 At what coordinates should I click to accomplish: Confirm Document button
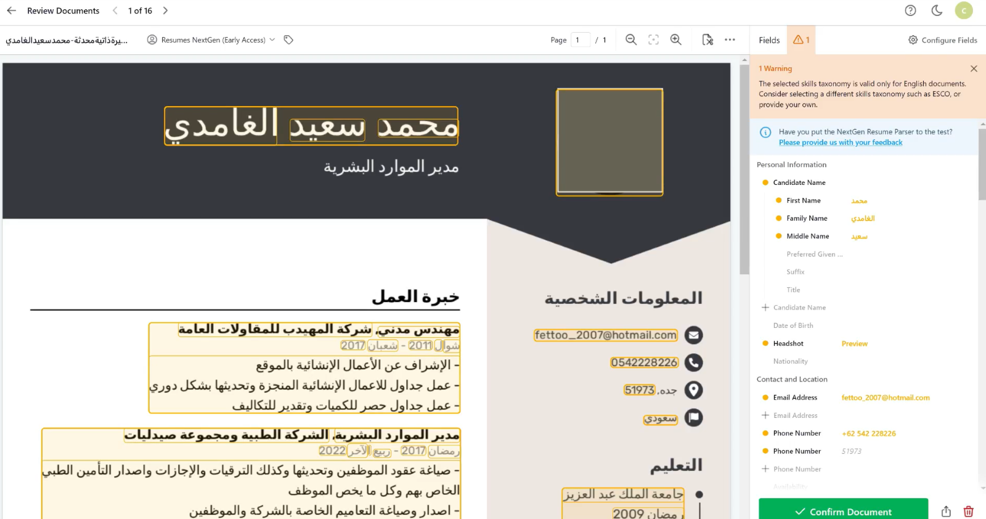(x=843, y=510)
